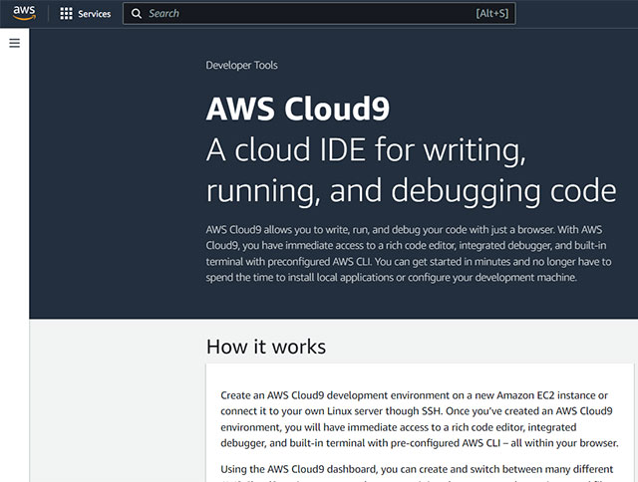638x482 pixels.
Task: Expand the hamburger side navigation menu
Action: tap(14, 43)
